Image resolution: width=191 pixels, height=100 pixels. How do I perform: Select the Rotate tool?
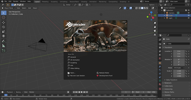point(4,27)
